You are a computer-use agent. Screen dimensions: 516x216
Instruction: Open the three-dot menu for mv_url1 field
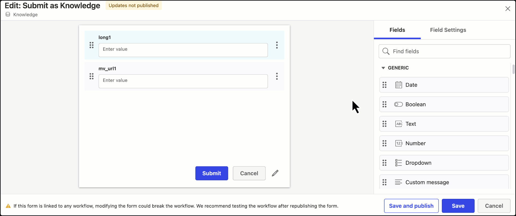coord(277,76)
